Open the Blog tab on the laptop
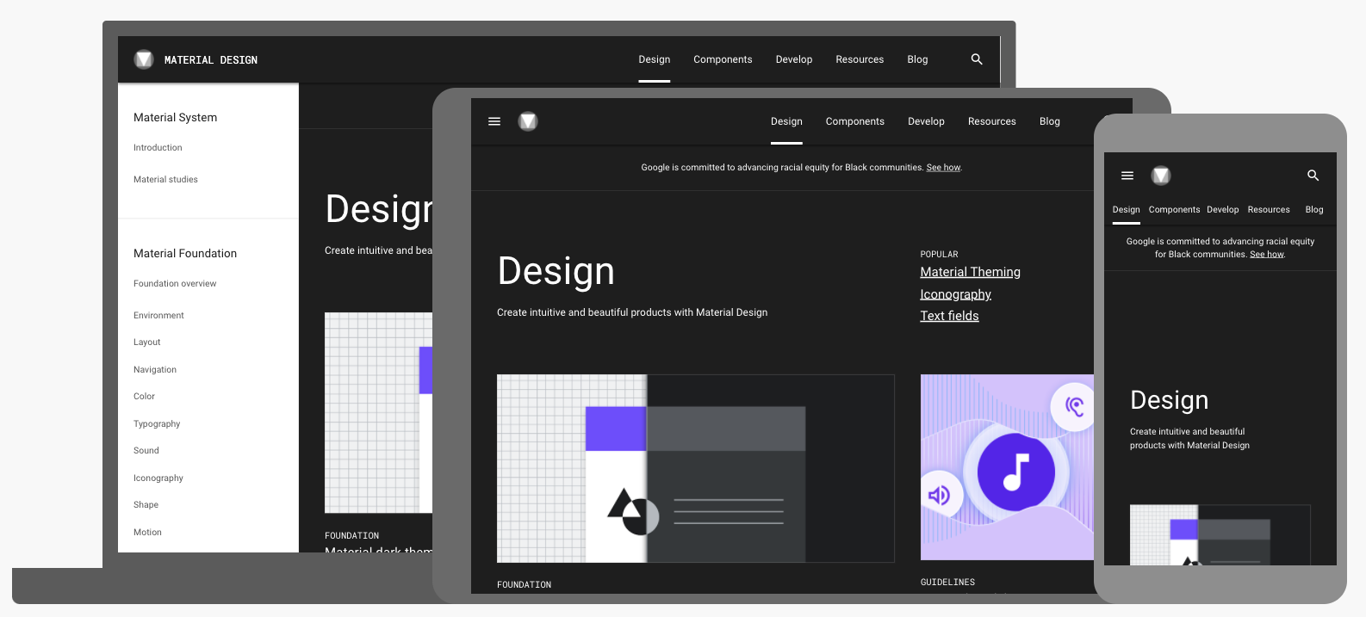This screenshot has width=1366, height=617. 917,59
